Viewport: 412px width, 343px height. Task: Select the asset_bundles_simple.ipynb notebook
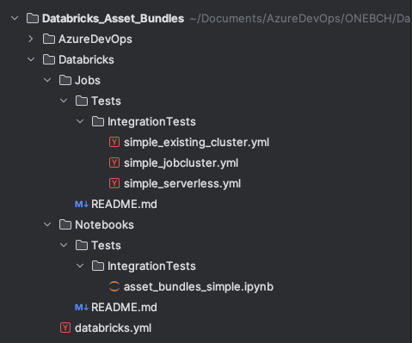click(199, 287)
